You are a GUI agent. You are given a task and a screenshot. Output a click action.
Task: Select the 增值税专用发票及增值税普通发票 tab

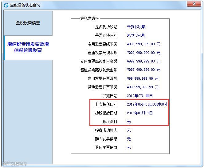[28, 47]
